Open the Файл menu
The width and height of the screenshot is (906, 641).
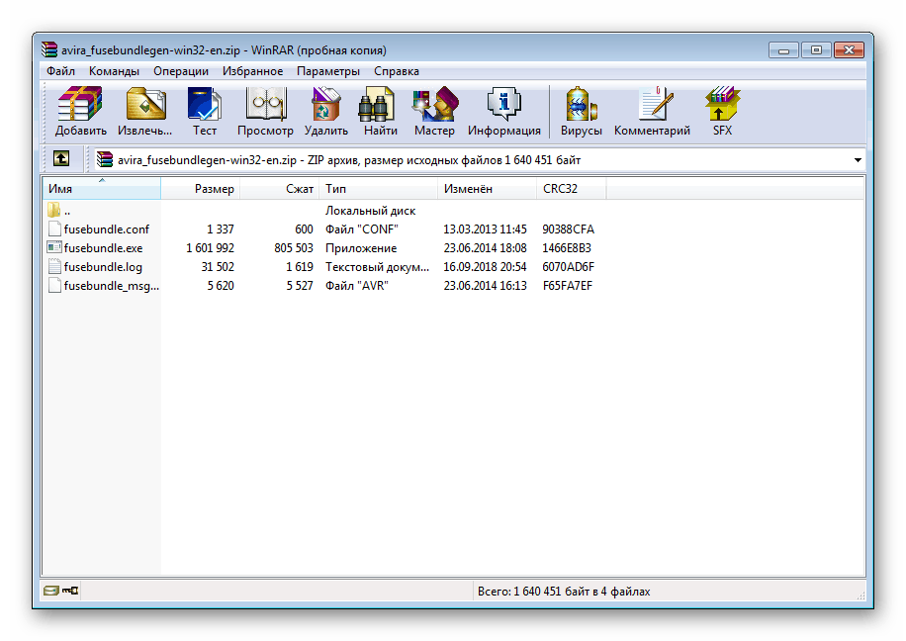point(60,71)
